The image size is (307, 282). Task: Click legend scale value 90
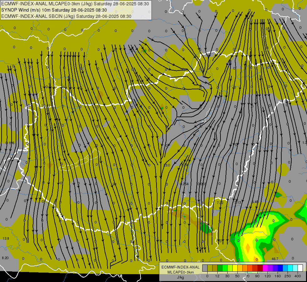click(x=257, y=276)
